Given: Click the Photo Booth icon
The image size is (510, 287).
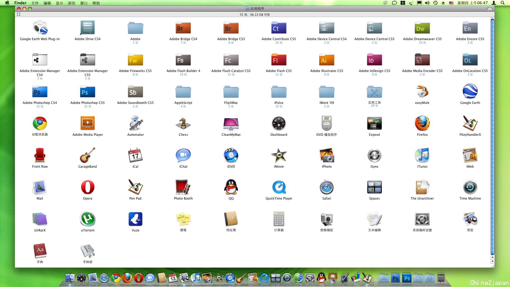Looking at the screenshot, I should [183, 187].
